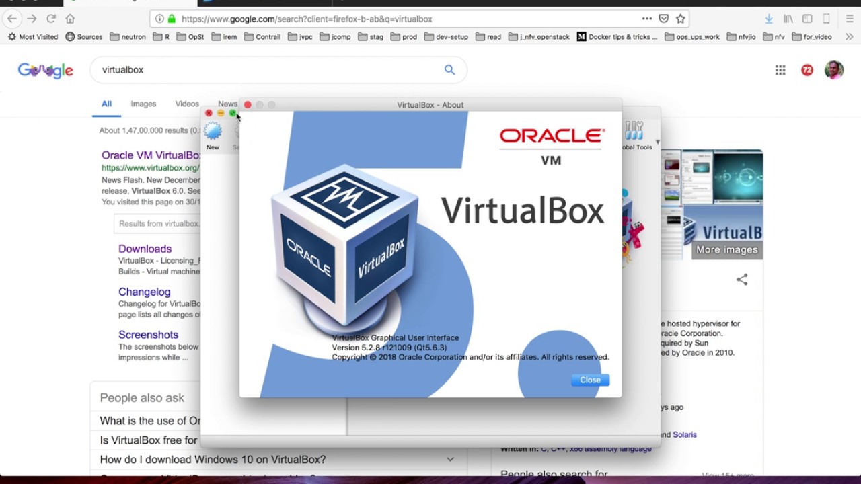Open the Solaris link
861x484 pixels.
click(x=685, y=434)
